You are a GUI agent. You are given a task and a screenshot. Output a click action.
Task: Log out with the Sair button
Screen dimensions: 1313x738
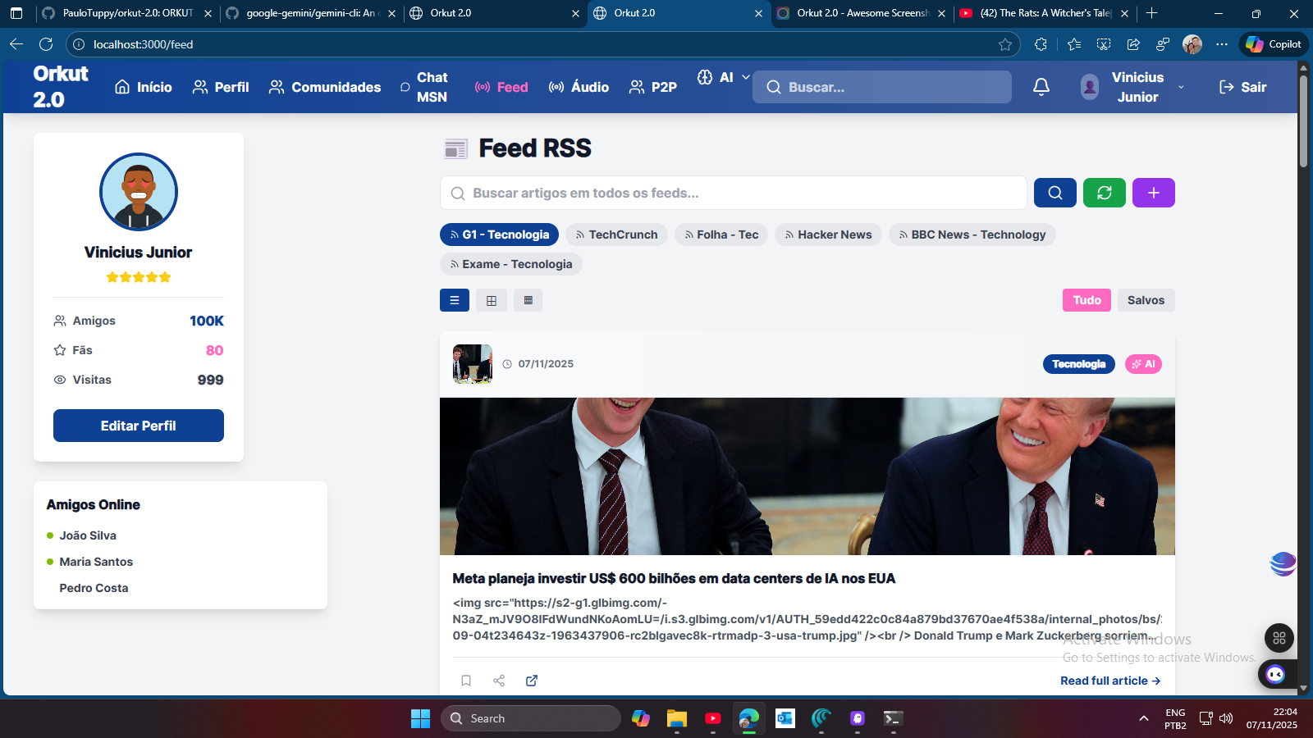click(1242, 87)
